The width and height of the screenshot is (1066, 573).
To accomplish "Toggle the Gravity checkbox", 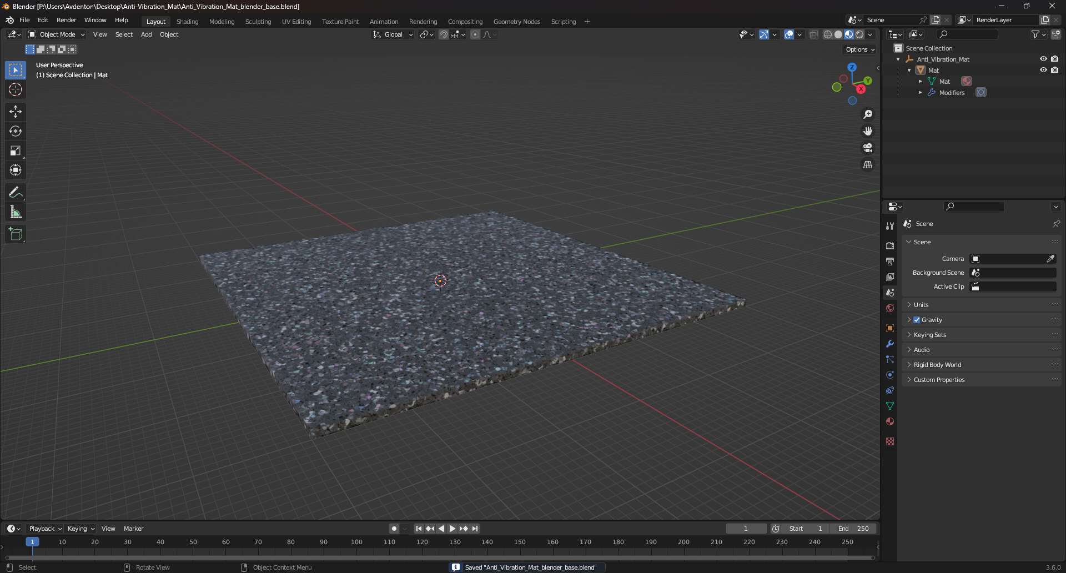I will coord(917,320).
